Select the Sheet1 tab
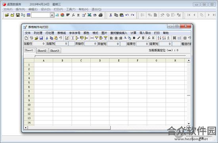 coord(29,50)
